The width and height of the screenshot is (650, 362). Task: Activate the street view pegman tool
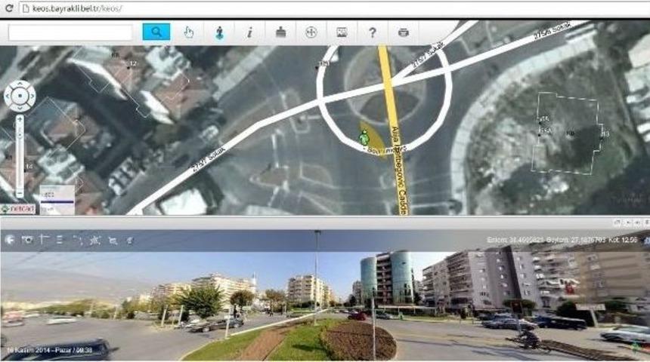[218, 32]
